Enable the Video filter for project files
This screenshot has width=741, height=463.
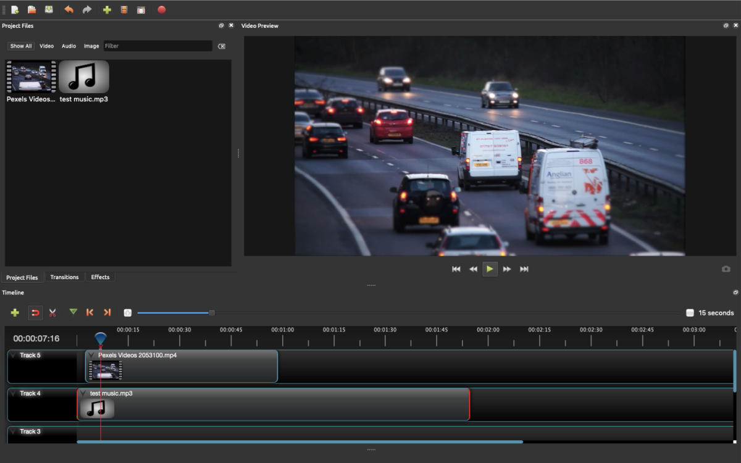coord(47,46)
